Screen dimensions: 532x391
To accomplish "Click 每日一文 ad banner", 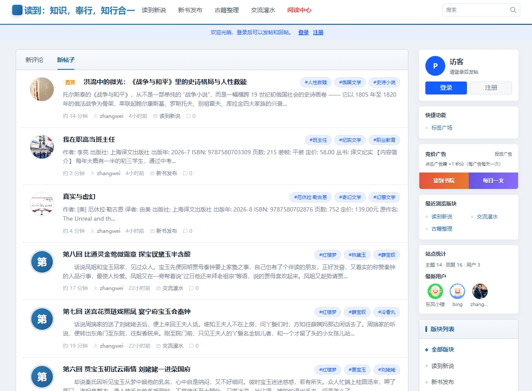I will pyautogui.click(x=493, y=181).
